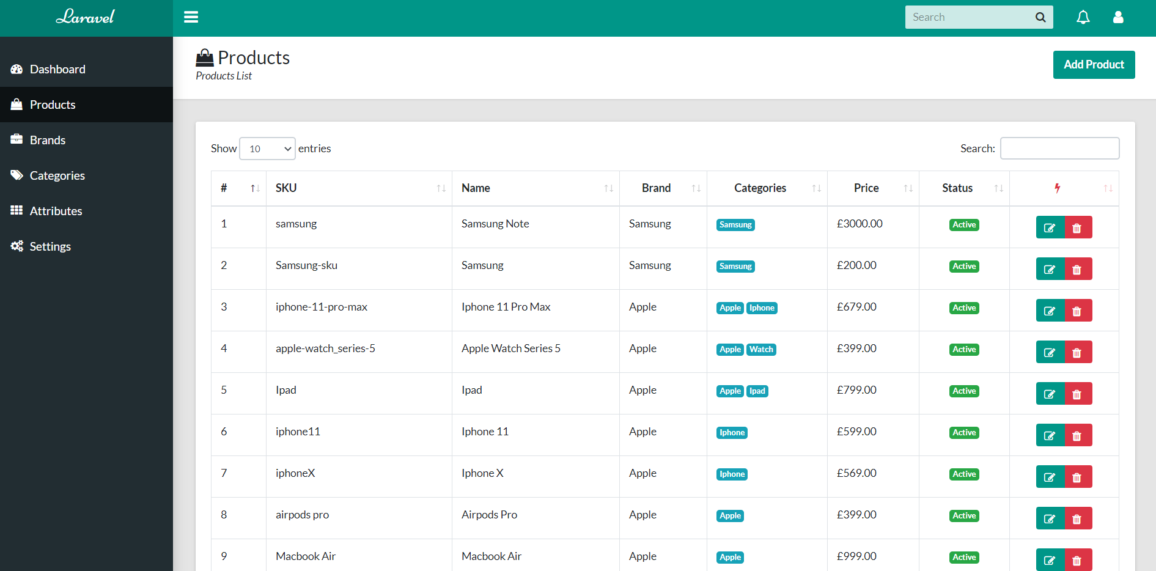Image resolution: width=1156 pixels, height=571 pixels.
Task: Delete the Airpods Pro product
Action: [x=1077, y=518]
